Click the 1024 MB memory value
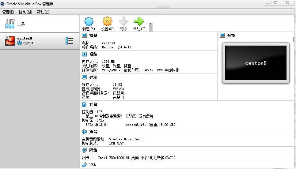 tap(108, 62)
